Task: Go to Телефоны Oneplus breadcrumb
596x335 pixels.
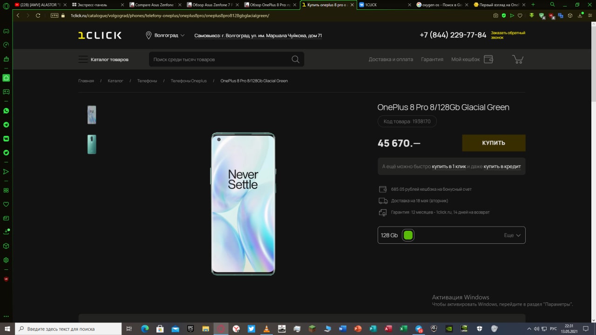Action: click(189, 81)
